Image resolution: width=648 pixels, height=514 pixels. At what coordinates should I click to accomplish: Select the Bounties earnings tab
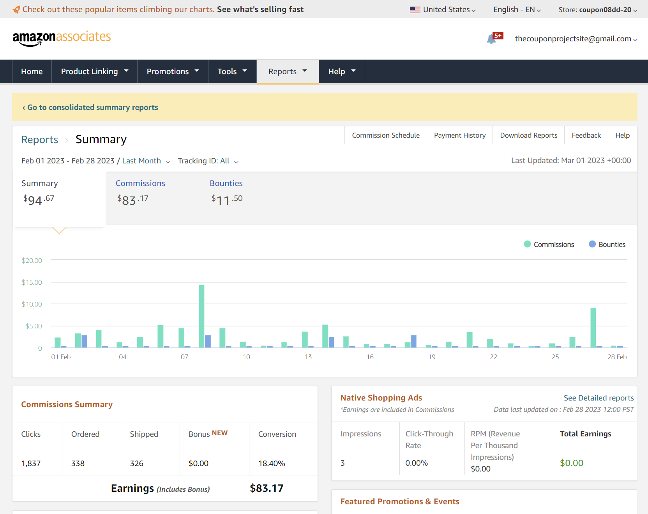[x=248, y=198]
